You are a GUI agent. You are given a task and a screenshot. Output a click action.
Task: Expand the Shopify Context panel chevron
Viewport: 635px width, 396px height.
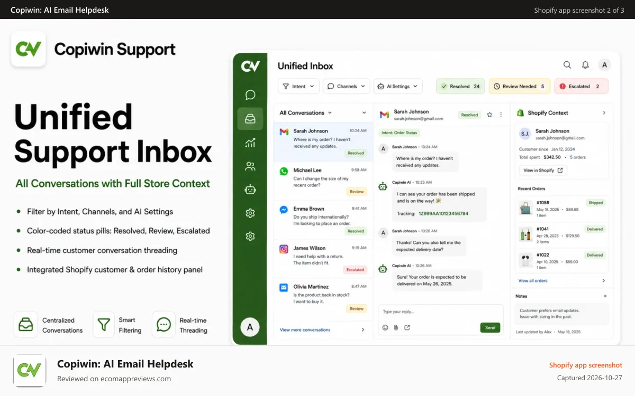tap(604, 112)
